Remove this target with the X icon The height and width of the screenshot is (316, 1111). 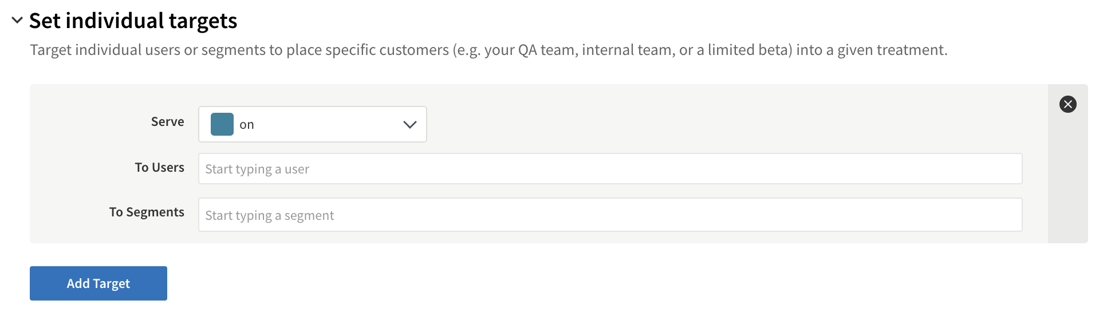click(x=1067, y=104)
